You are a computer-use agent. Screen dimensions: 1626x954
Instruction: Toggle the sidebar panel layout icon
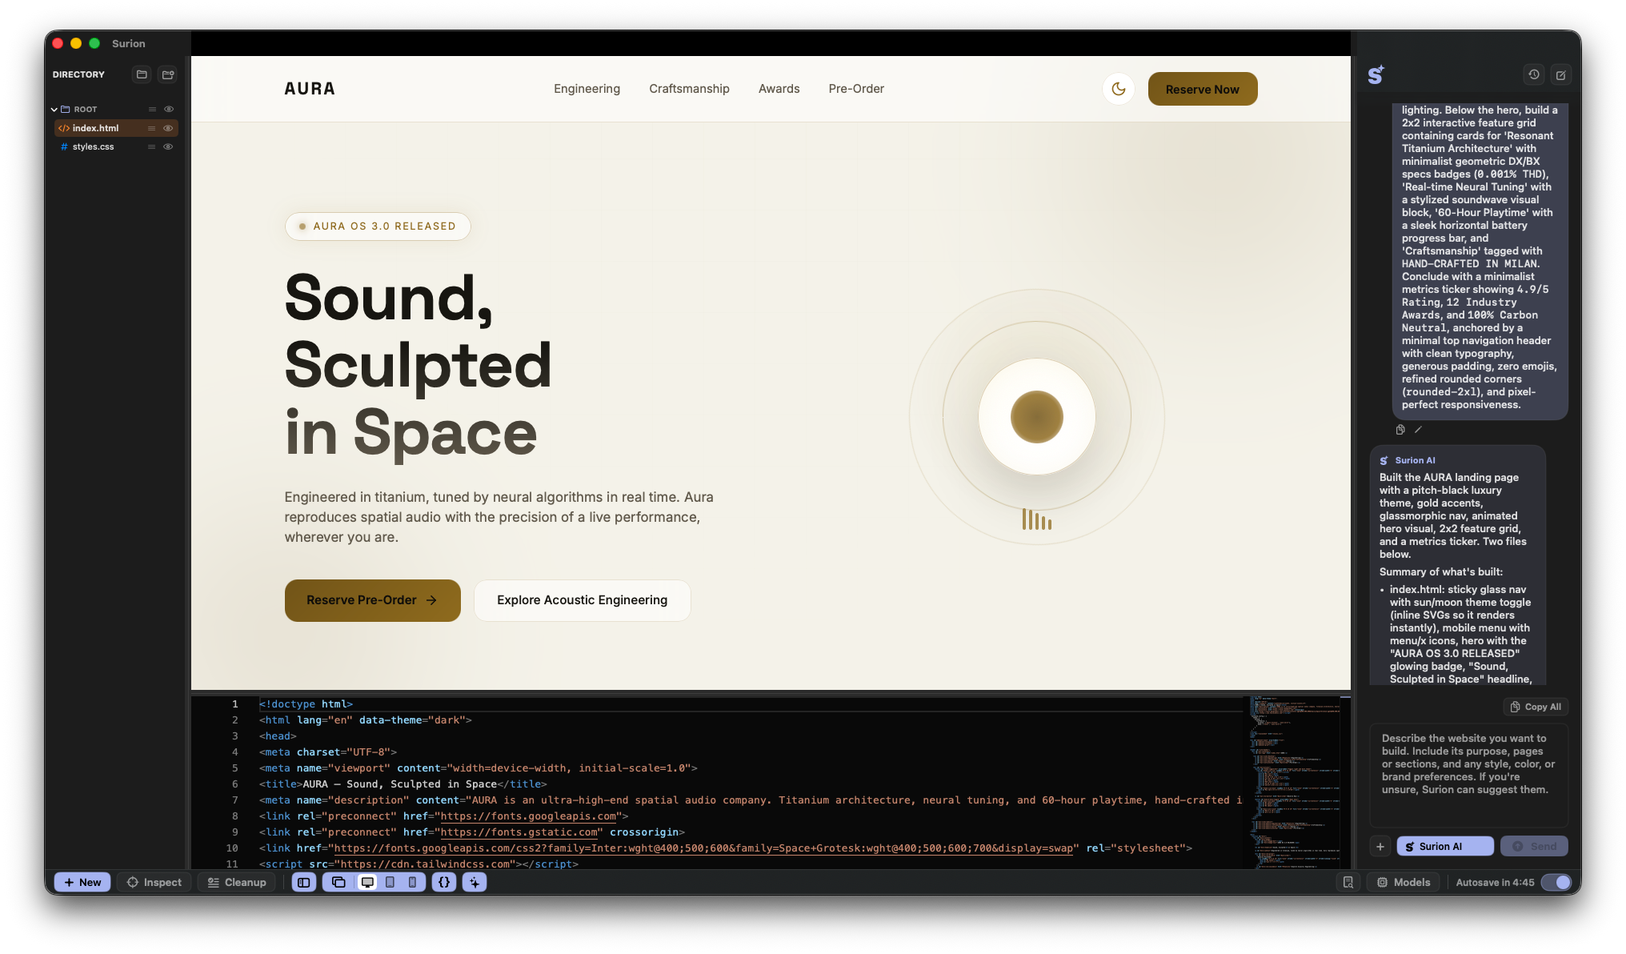[304, 882]
